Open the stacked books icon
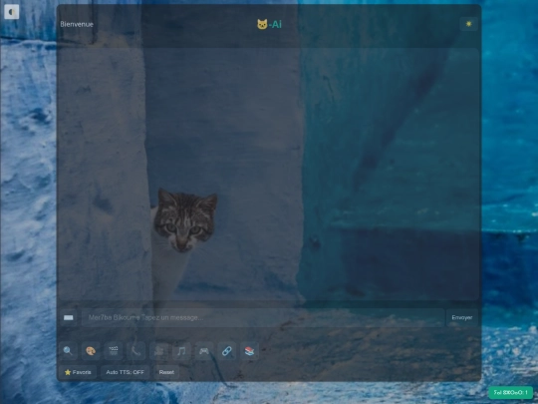Image resolution: width=538 pixels, height=404 pixels. click(x=249, y=351)
